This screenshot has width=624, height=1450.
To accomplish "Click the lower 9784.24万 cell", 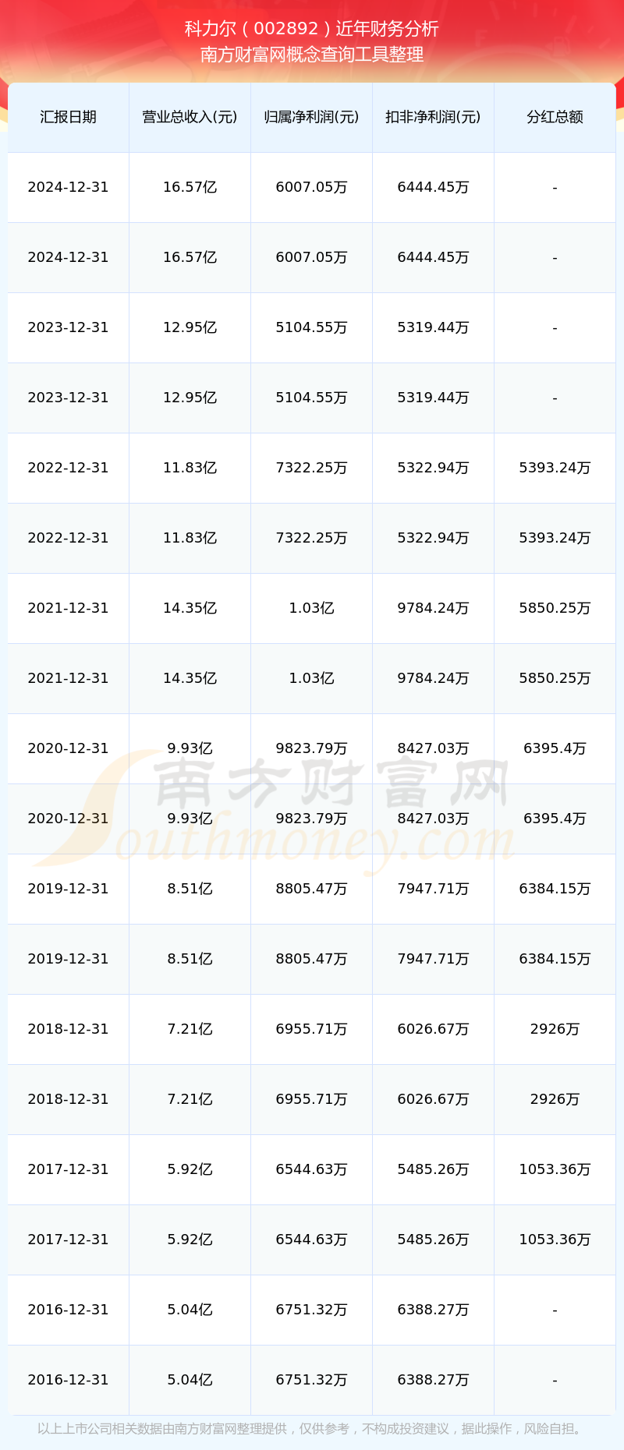I will 433,678.
